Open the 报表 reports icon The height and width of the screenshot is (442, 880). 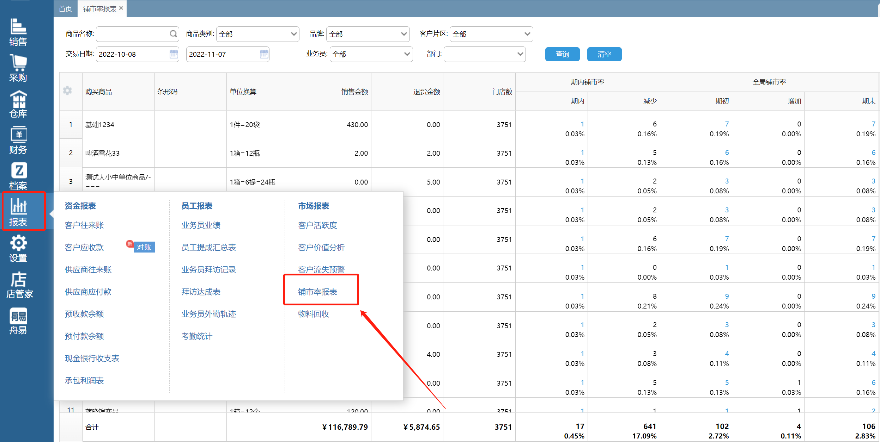click(x=18, y=212)
